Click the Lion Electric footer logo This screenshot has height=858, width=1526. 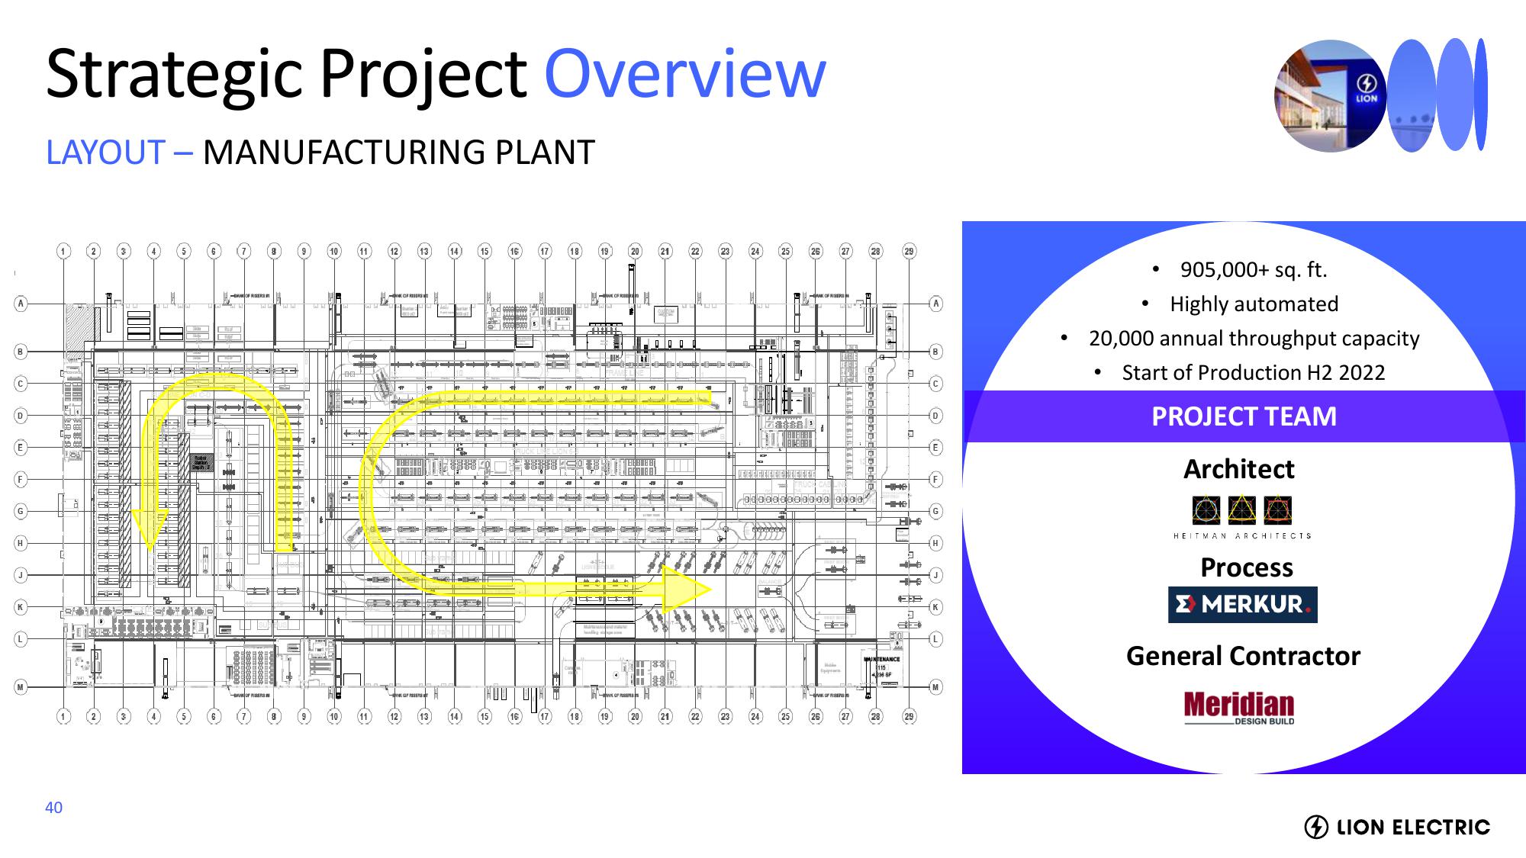(1397, 827)
